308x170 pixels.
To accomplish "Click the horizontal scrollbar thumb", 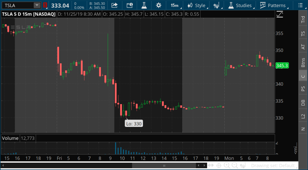I will tap(164, 165).
